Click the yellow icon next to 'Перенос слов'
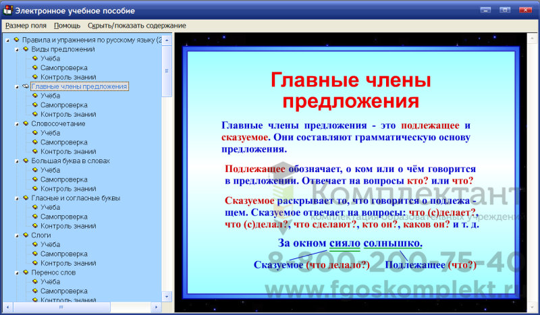This screenshot has width=540, height=315. (x=26, y=273)
